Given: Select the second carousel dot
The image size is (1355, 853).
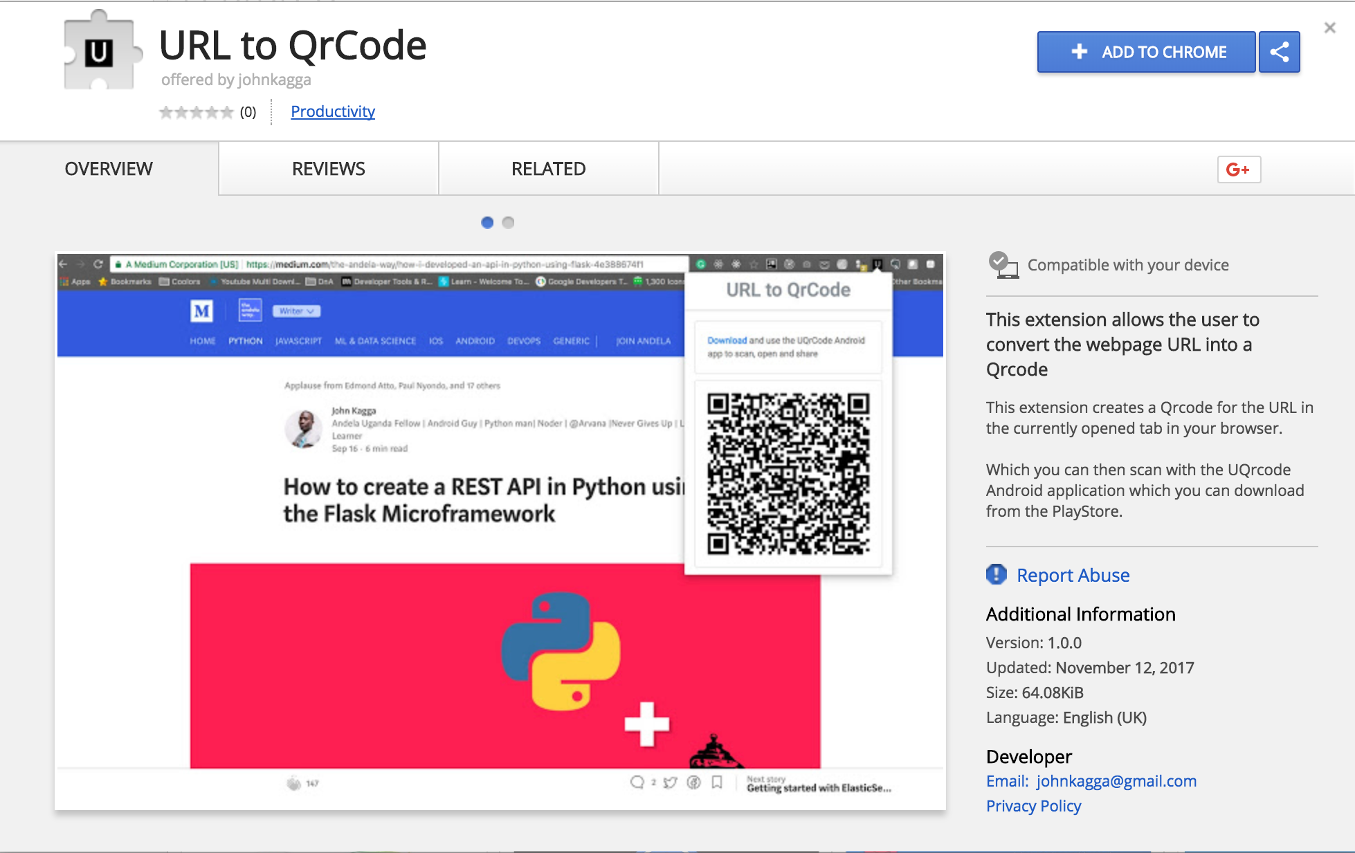Looking at the screenshot, I should coord(508,222).
